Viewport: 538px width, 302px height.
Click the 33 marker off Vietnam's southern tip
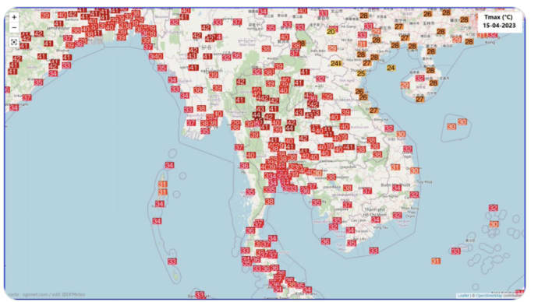pyautogui.click(x=373, y=251)
